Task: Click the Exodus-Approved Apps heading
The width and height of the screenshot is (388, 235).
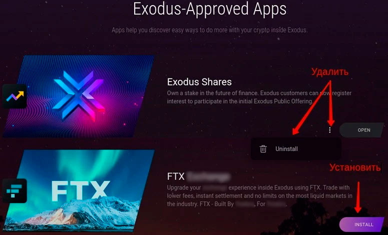Action: 210,9
